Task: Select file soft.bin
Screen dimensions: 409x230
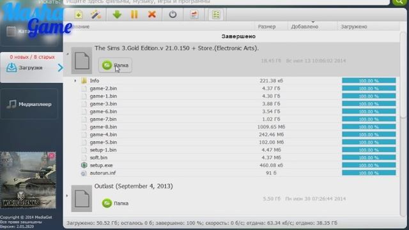Action: pyautogui.click(x=98, y=158)
